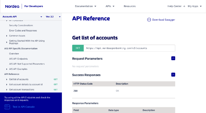Click the Help Center arrow icon
Image resolution: width=206 pixels, height=113 pixels.
click(184, 6)
